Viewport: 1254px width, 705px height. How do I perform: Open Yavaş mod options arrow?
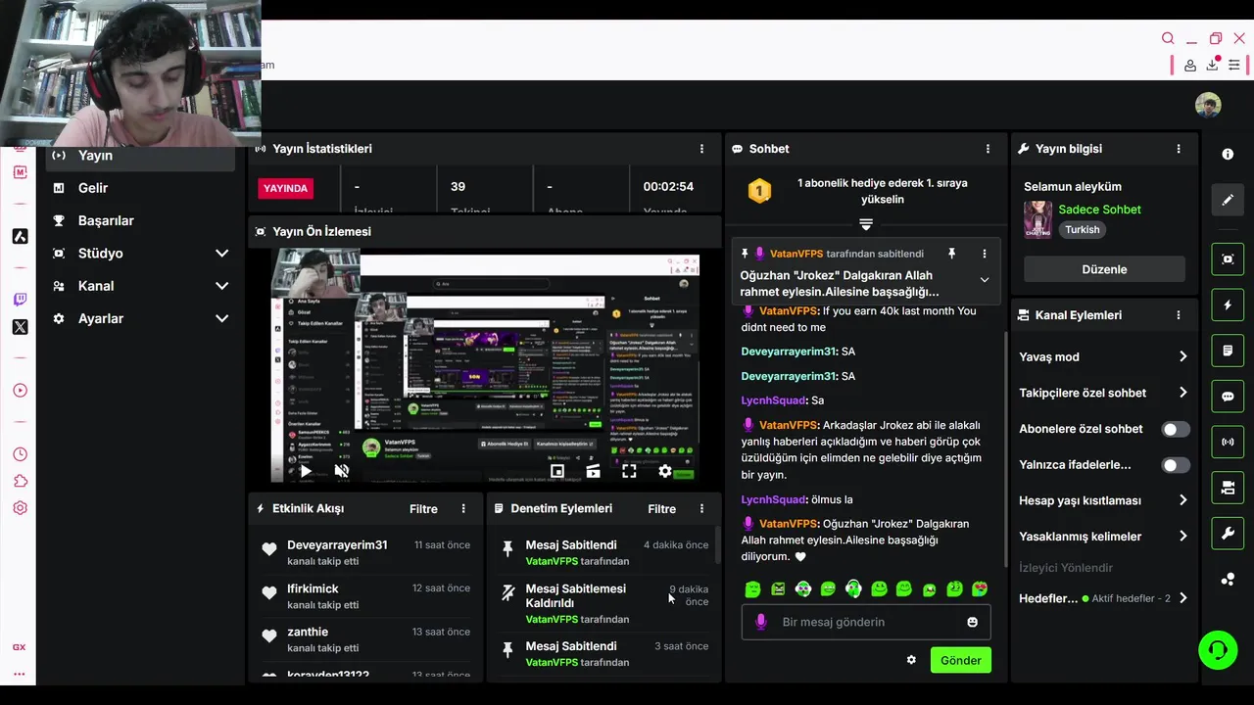point(1182,356)
